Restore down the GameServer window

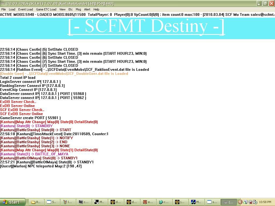click(x=265, y=3)
